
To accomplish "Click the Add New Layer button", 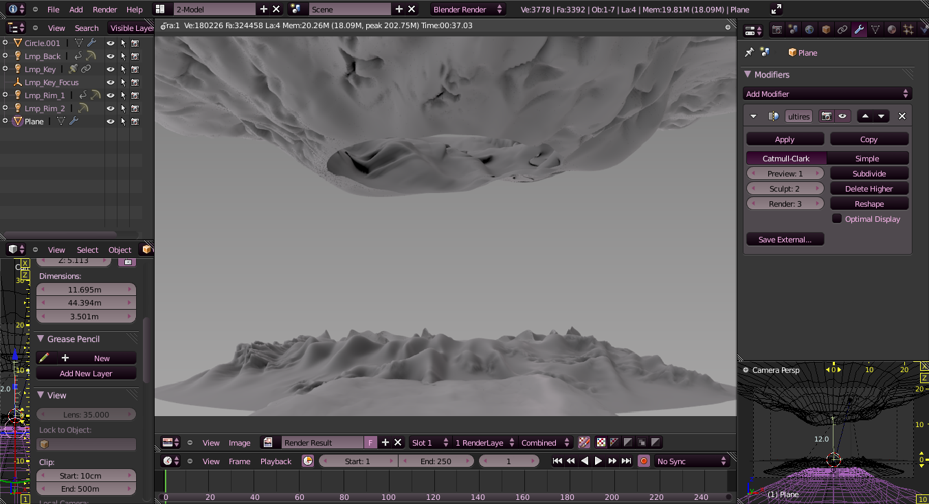I will pyautogui.click(x=86, y=374).
